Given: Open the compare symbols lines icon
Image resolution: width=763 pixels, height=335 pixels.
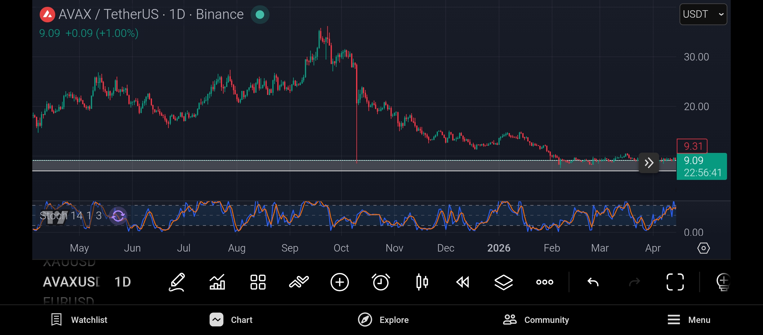Looking at the screenshot, I should [x=299, y=282].
